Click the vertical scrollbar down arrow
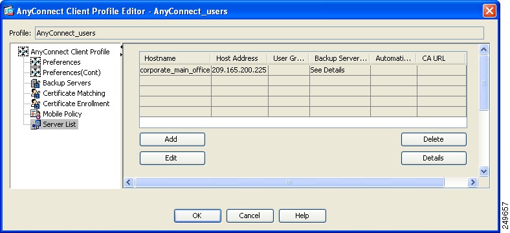Viewport: 510px width, 233px height. (x=483, y=171)
